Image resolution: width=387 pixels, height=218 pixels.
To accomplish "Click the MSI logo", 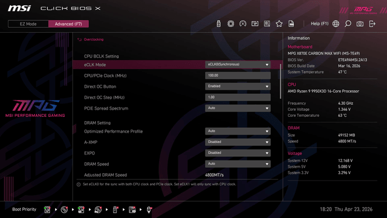I will click(19, 8).
